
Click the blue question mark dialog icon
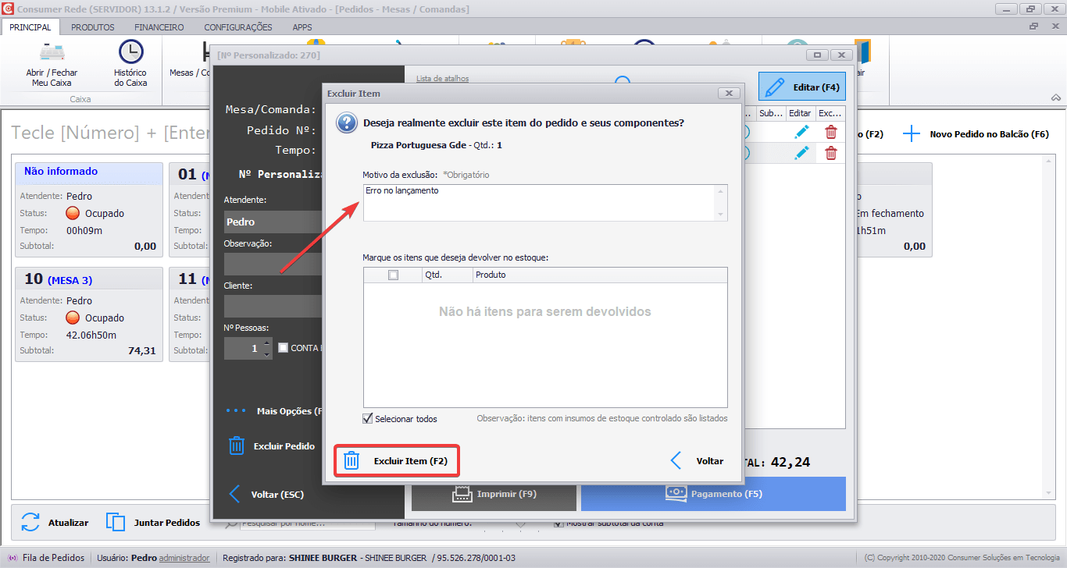(x=347, y=123)
